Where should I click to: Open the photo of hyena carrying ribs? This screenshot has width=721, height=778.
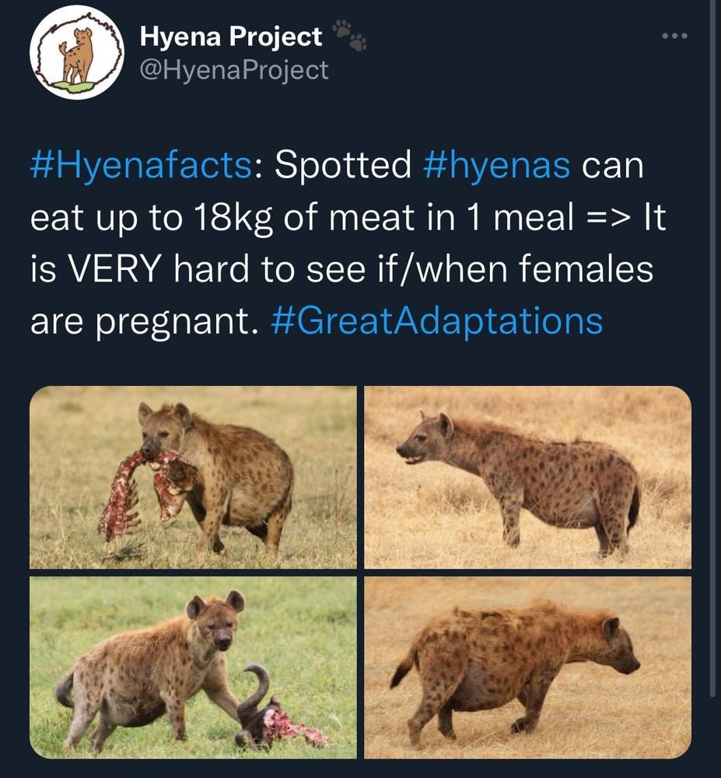tap(193, 477)
